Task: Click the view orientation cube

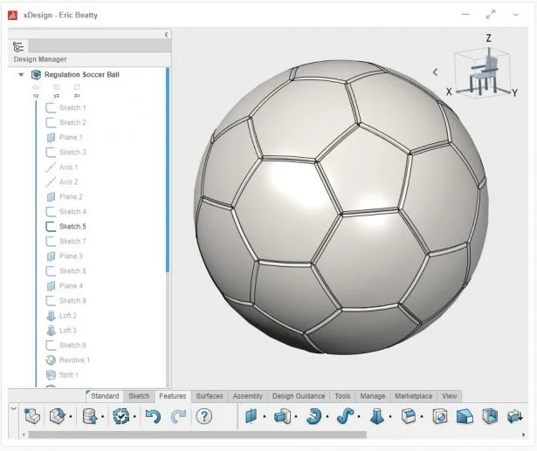Action: (483, 72)
